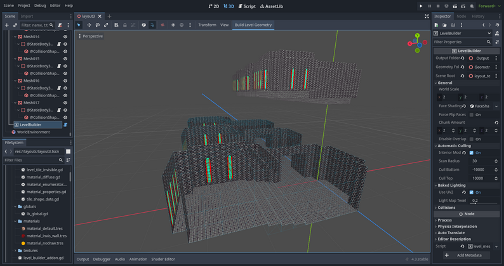Select the Rotate mode tool

(x=97, y=25)
